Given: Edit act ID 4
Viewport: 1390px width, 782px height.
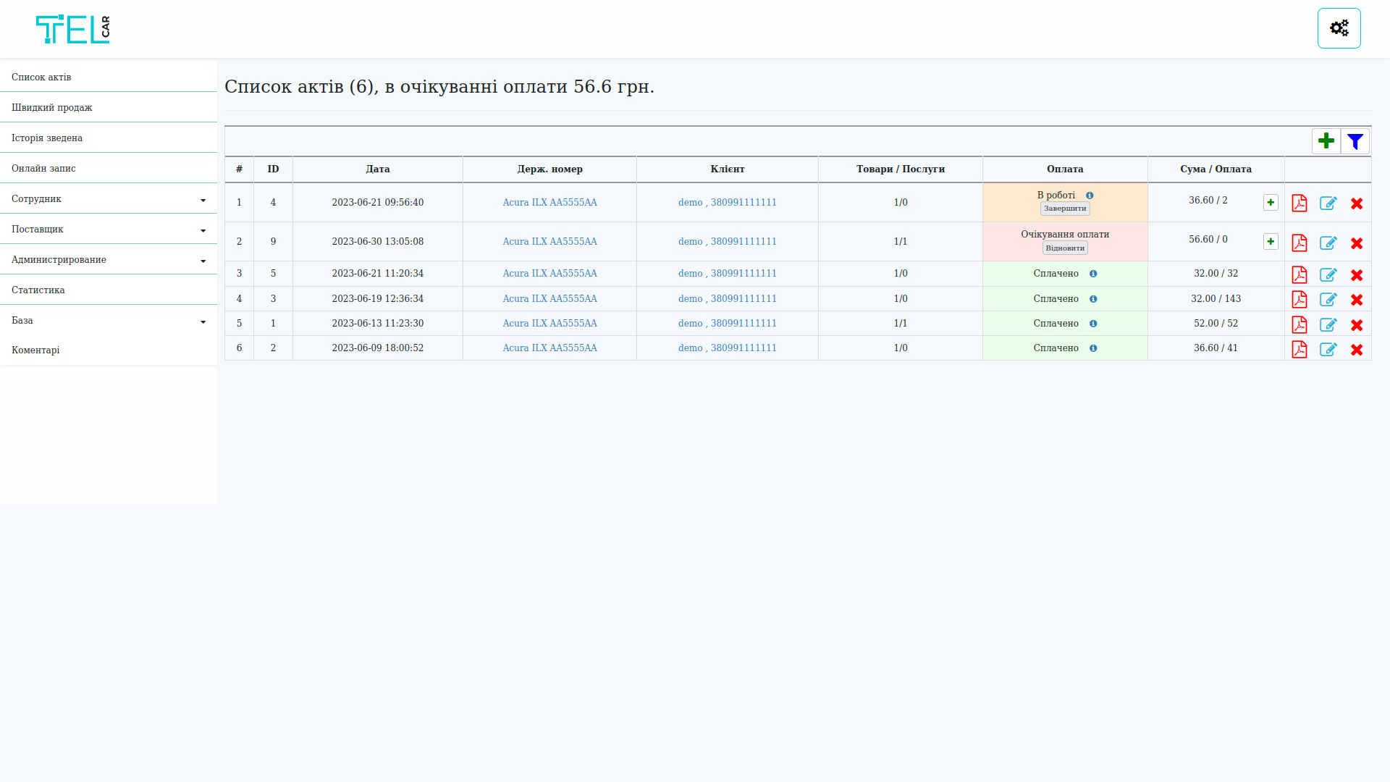Looking at the screenshot, I should 1328,203.
